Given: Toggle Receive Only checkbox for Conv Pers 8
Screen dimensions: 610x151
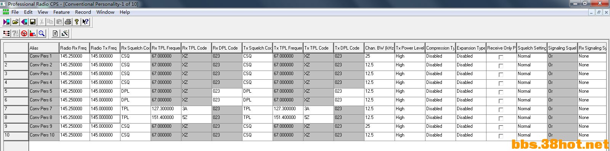Looking at the screenshot, I should pos(501,119).
